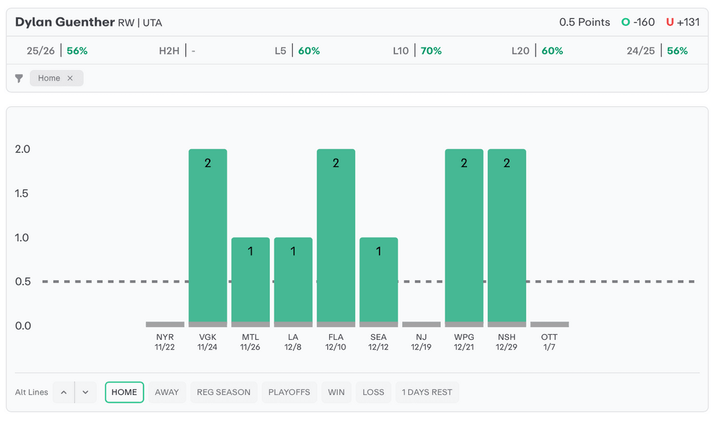
Task: Filter games by LOSS
Action: pos(373,392)
